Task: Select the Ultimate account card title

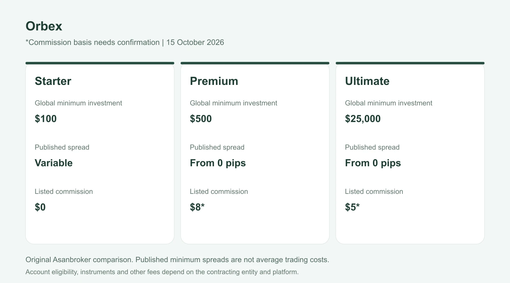Action: (367, 81)
